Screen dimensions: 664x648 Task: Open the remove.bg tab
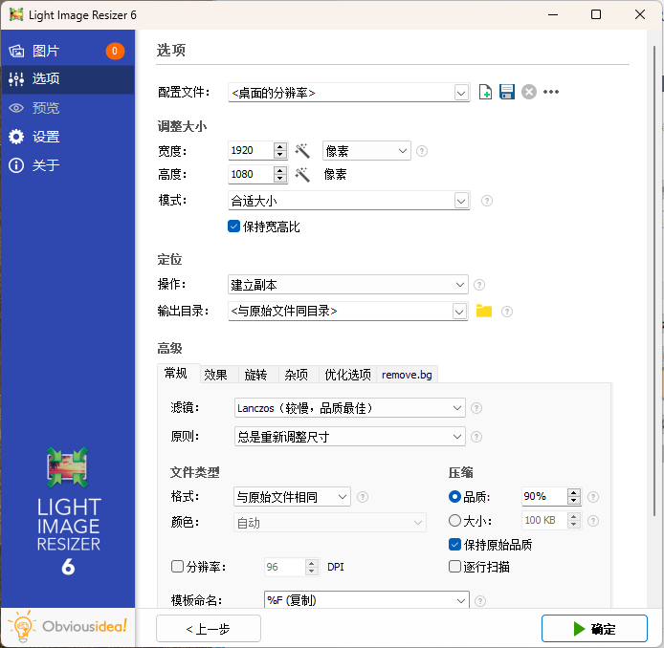click(x=409, y=375)
